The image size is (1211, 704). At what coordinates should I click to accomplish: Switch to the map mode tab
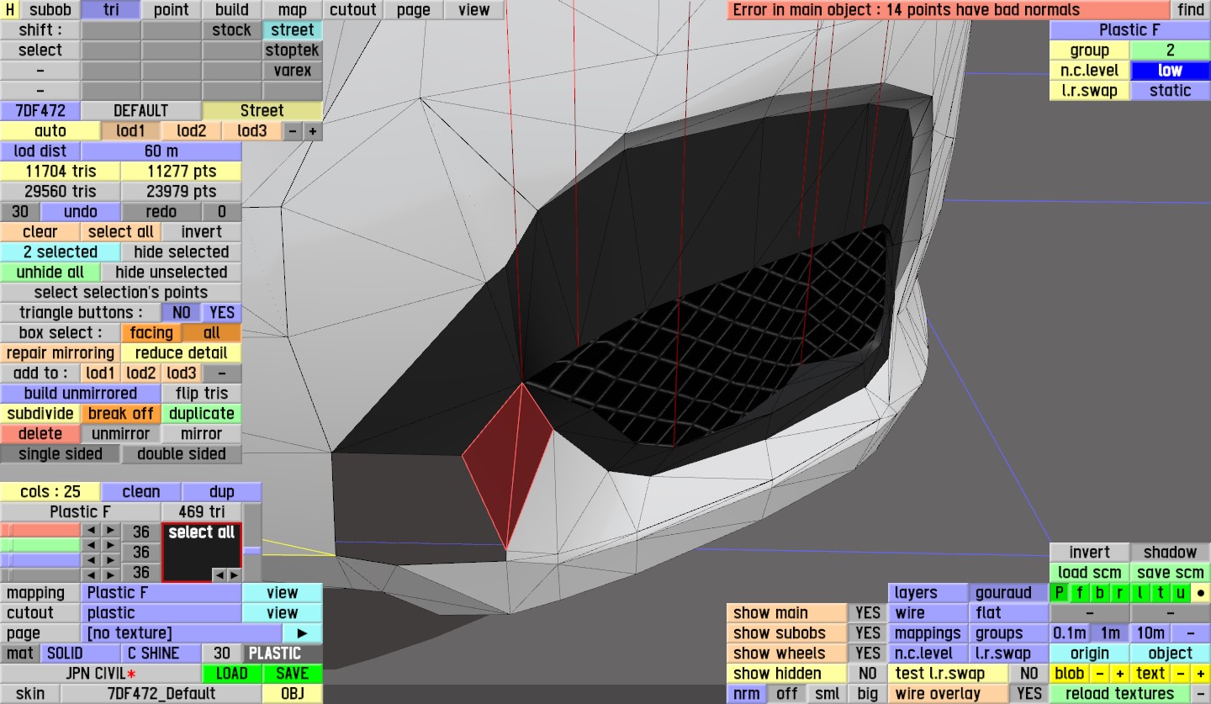293,10
